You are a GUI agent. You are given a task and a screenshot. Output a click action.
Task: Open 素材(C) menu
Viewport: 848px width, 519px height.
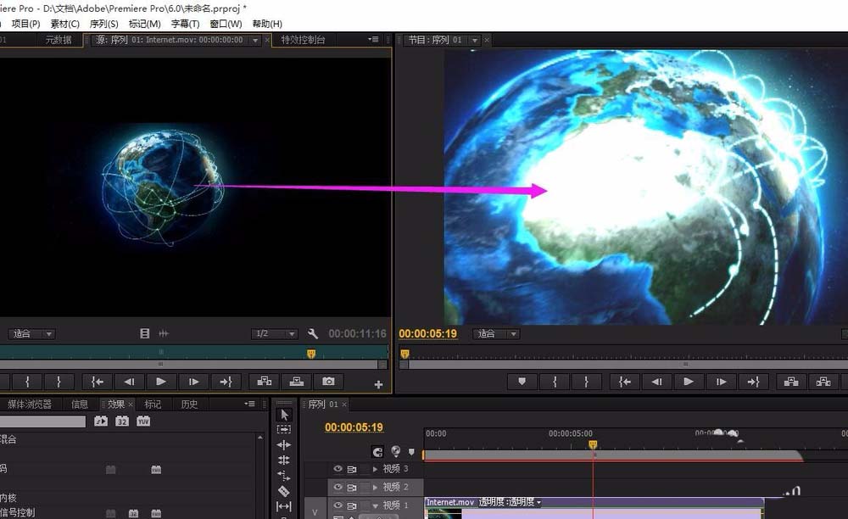65,24
